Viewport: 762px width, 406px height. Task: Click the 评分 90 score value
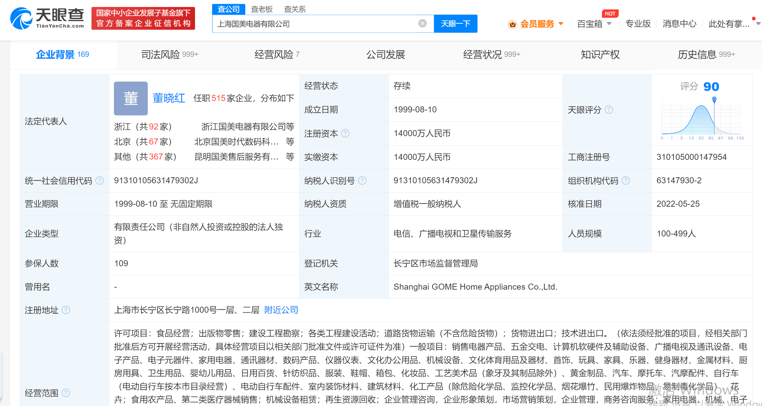pos(700,87)
